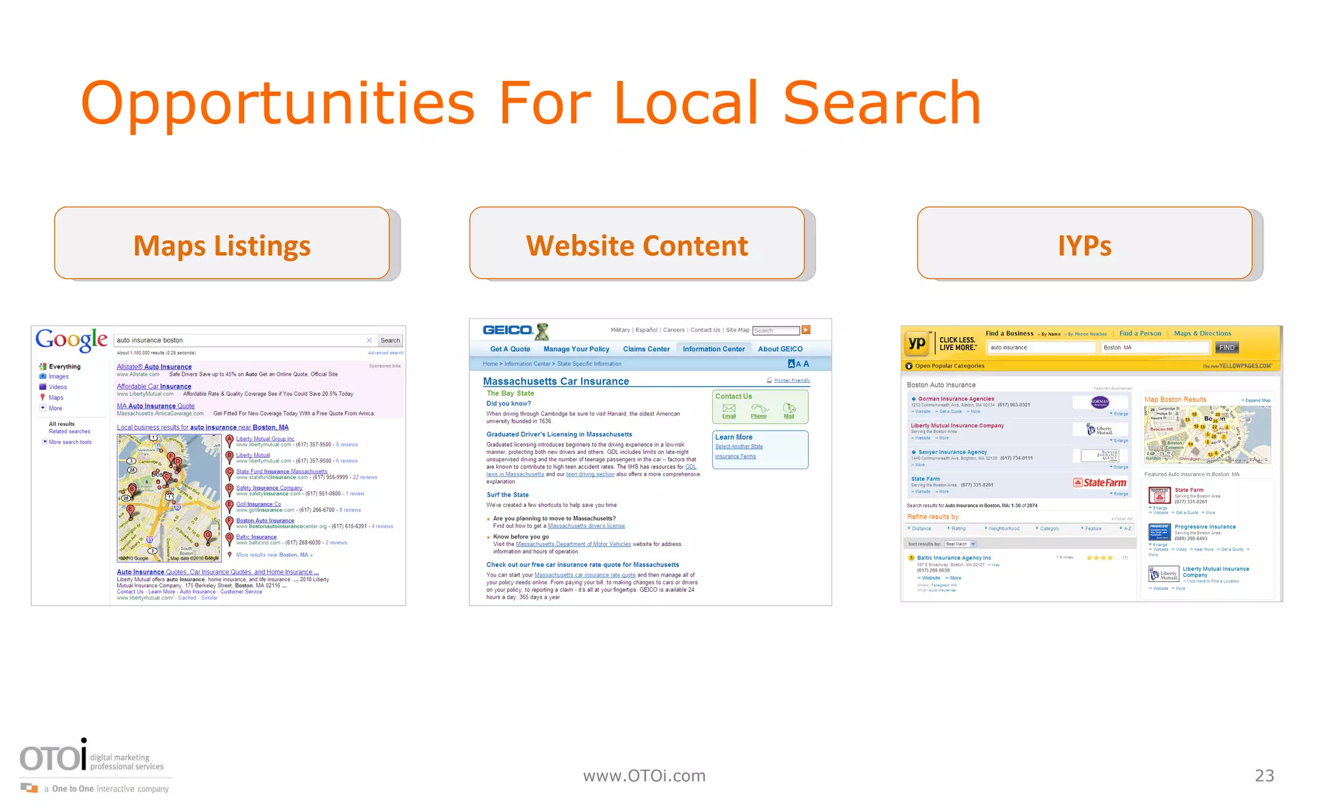Open the Best Match sort dropdown
This screenshot has height=812, width=1338.
tap(960, 544)
